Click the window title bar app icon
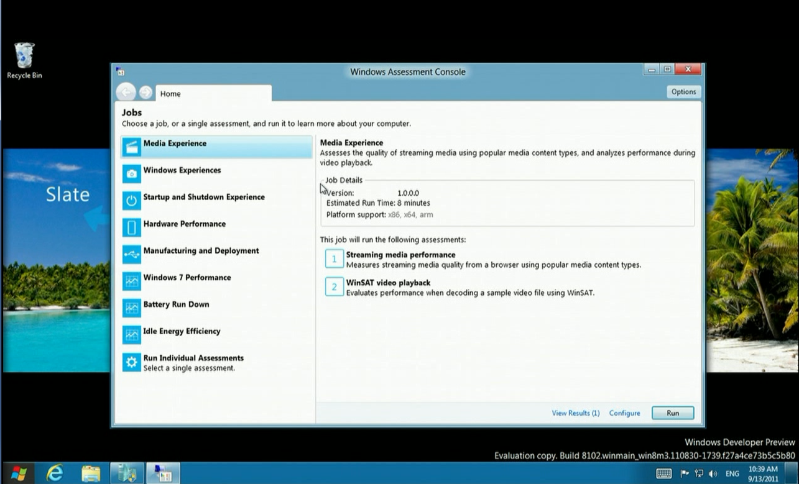799x484 pixels. tap(121, 72)
